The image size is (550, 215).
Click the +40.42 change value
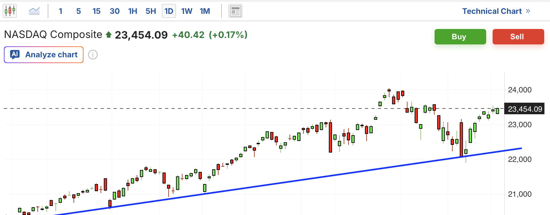(188, 35)
